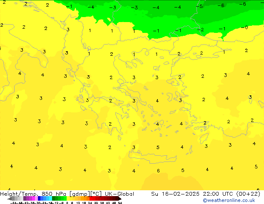The height and width of the screenshot is (204, 264).
Task: Click the '-0' temperature value on map
Action: (x=244, y=27)
